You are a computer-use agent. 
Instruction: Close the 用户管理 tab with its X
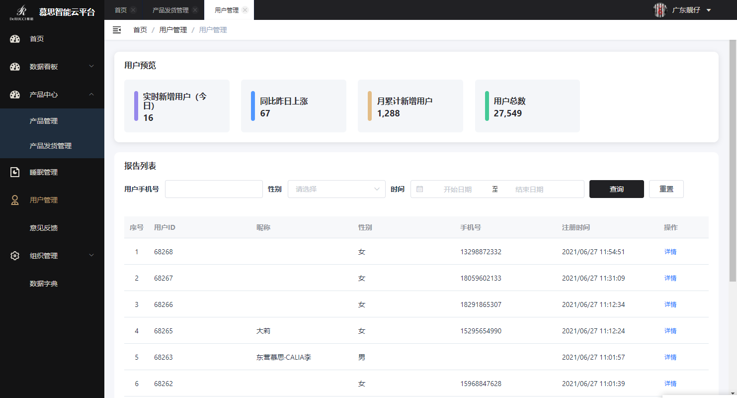(245, 10)
